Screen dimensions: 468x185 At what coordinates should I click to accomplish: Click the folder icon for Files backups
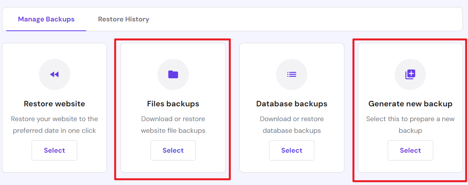pos(173,74)
